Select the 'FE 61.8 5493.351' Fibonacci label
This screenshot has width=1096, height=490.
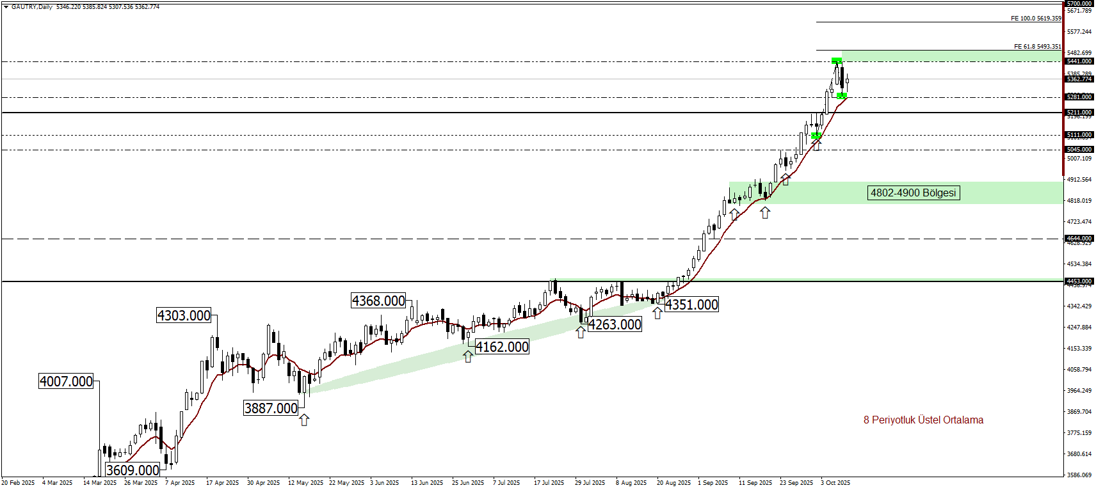[1038, 47]
